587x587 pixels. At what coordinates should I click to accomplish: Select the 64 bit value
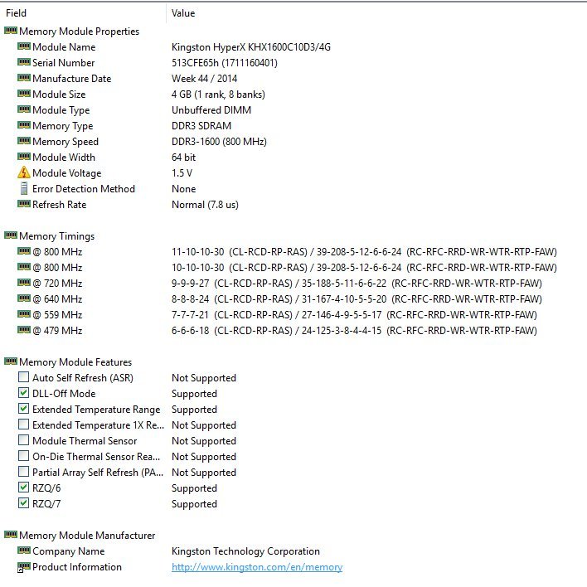coord(183,158)
